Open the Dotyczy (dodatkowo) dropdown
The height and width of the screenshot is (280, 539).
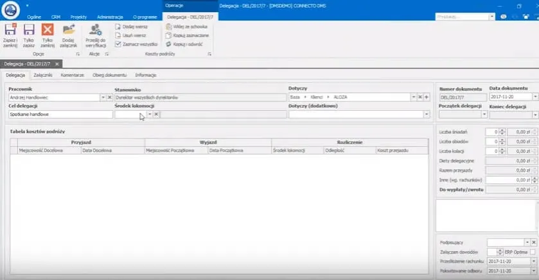pos(426,114)
